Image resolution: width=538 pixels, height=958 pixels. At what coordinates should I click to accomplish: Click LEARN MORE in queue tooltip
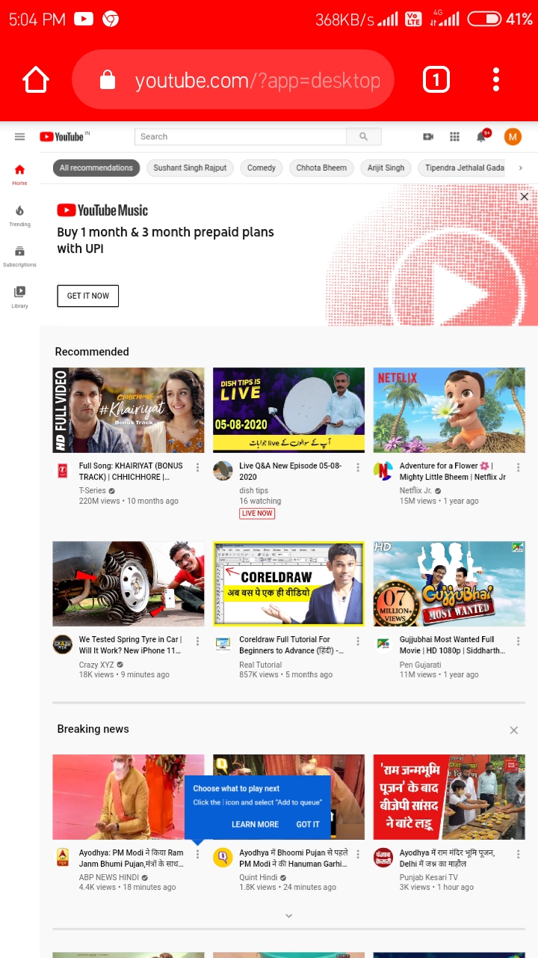255,824
